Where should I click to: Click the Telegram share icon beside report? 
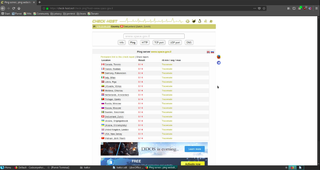tap(219, 63)
